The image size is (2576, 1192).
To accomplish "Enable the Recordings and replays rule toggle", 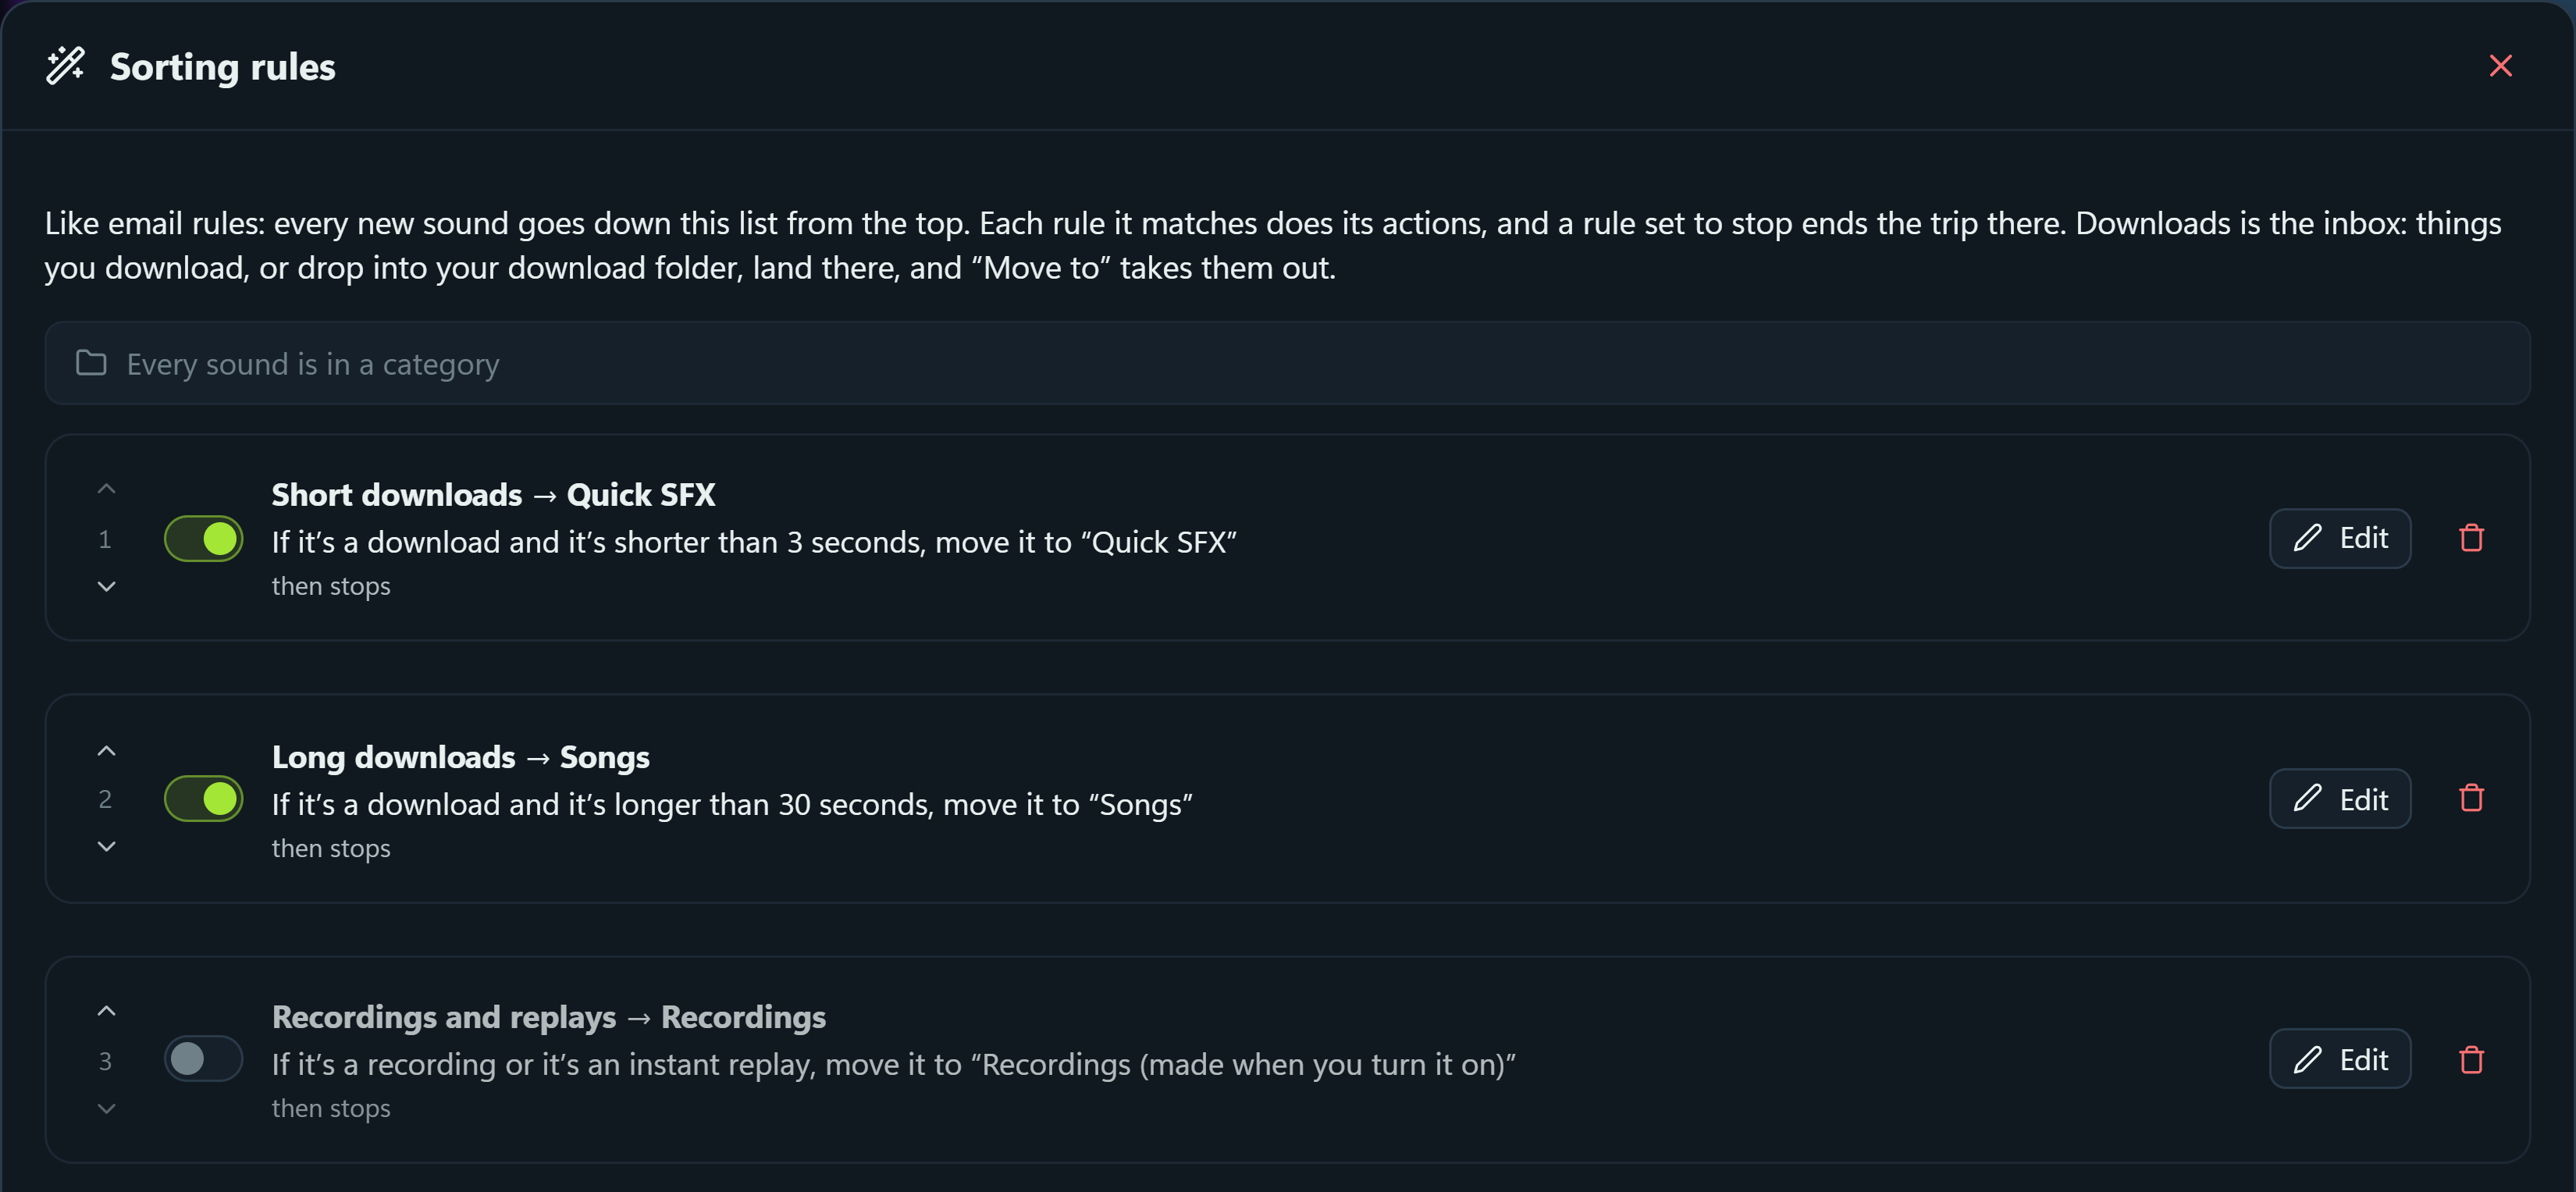I will pyautogui.click(x=204, y=1059).
